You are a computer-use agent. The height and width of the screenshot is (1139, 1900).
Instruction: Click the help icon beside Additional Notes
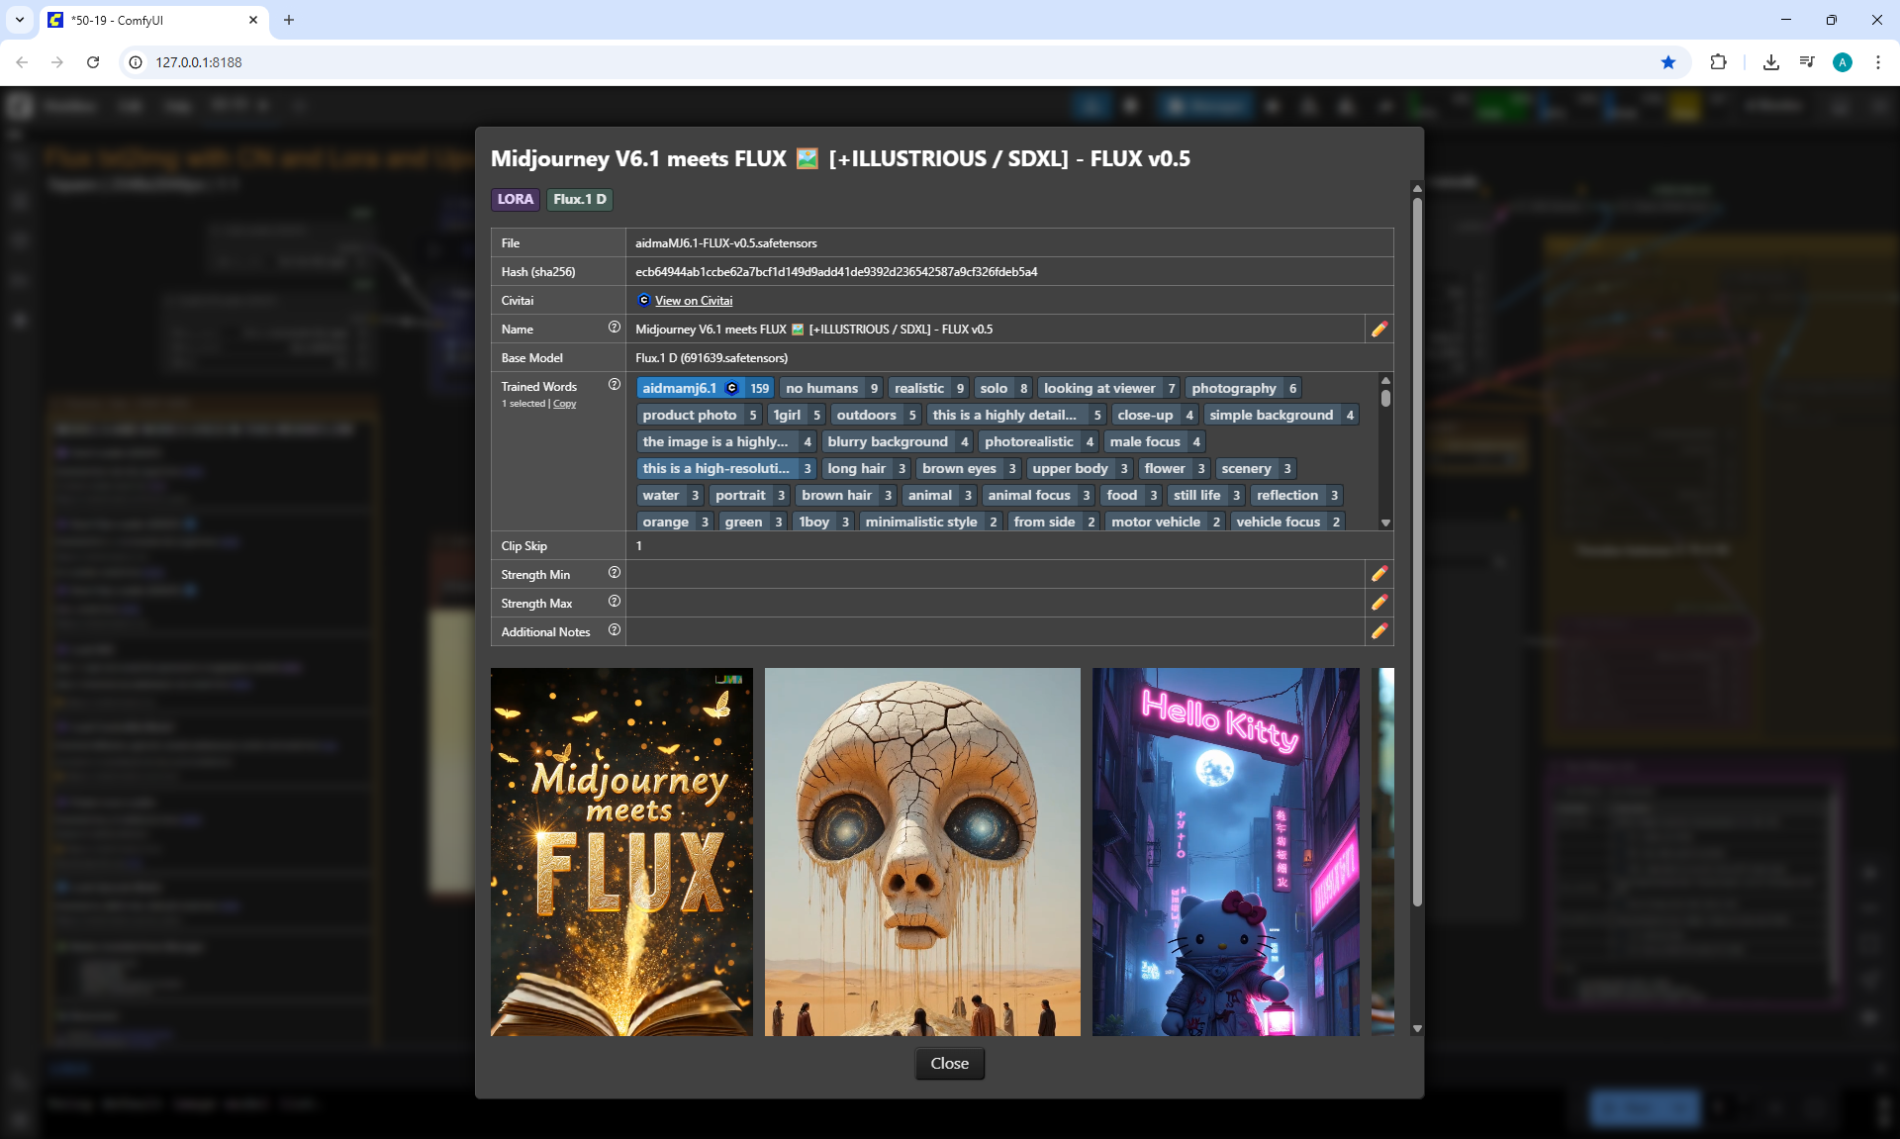[614, 630]
